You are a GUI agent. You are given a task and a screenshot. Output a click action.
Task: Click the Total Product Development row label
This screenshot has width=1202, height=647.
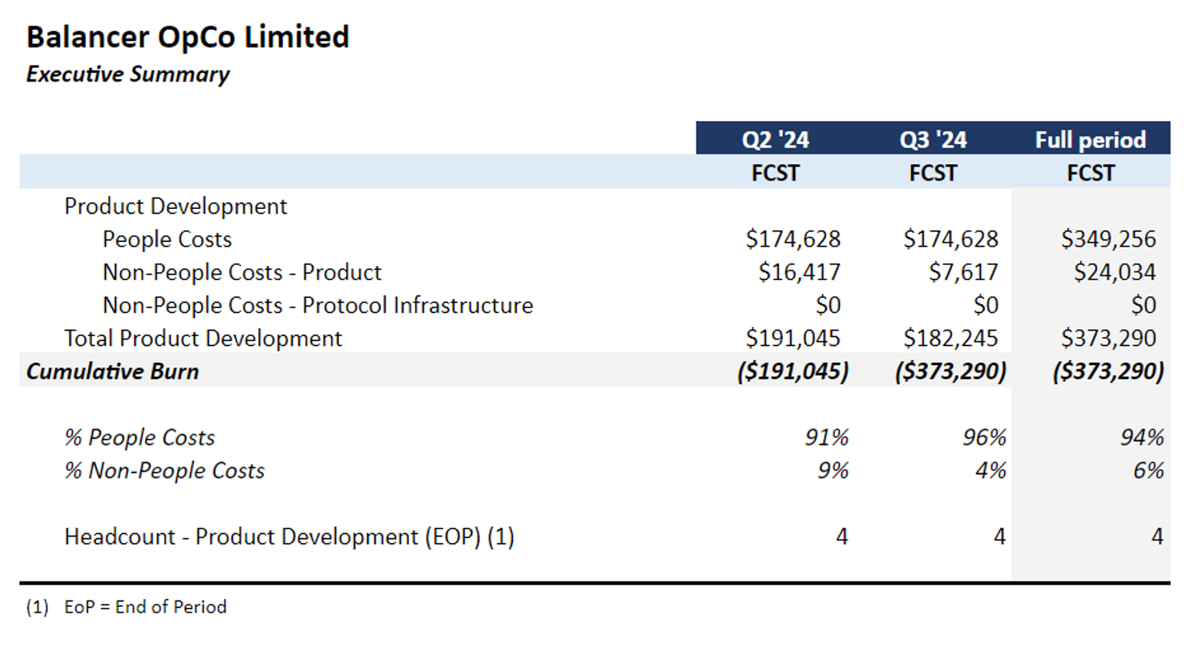(x=203, y=338)
